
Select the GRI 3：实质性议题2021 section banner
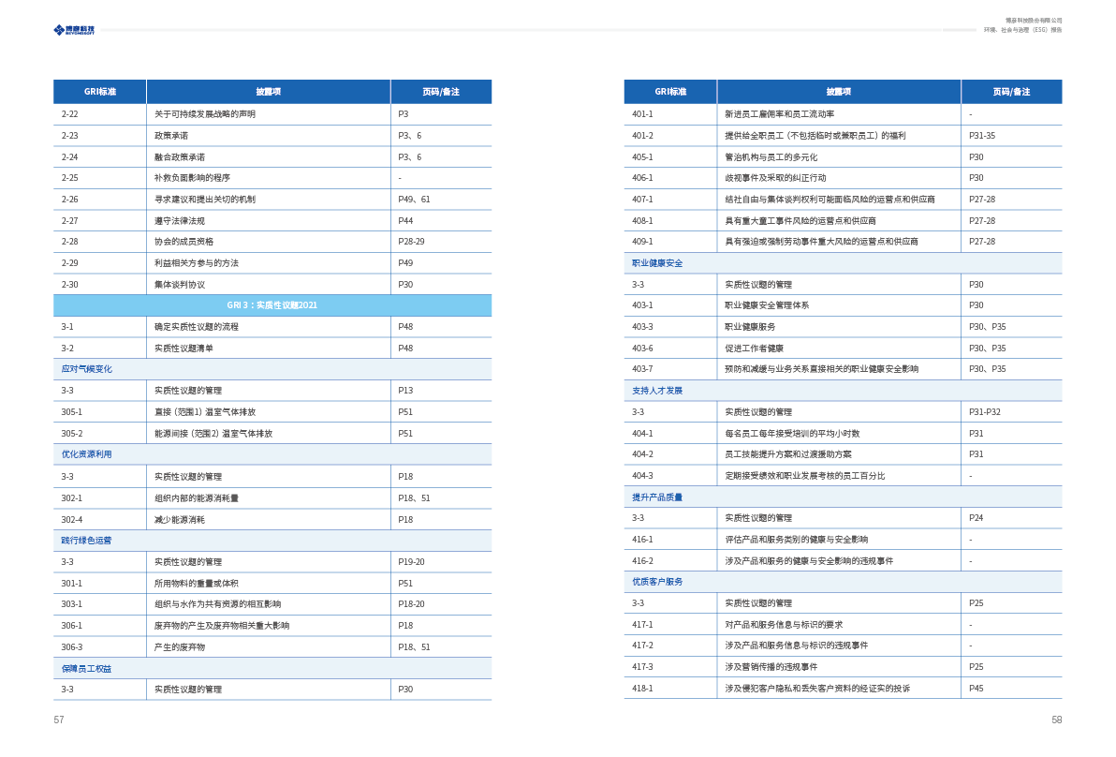click(272, 305)
